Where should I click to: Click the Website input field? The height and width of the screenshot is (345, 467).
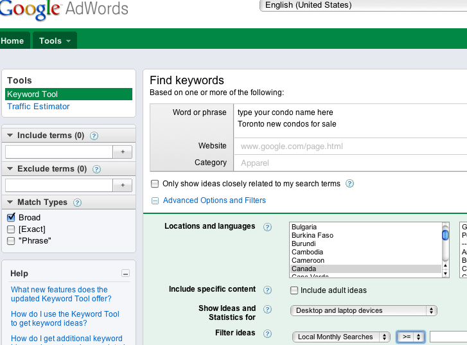[x=350, y=146]
